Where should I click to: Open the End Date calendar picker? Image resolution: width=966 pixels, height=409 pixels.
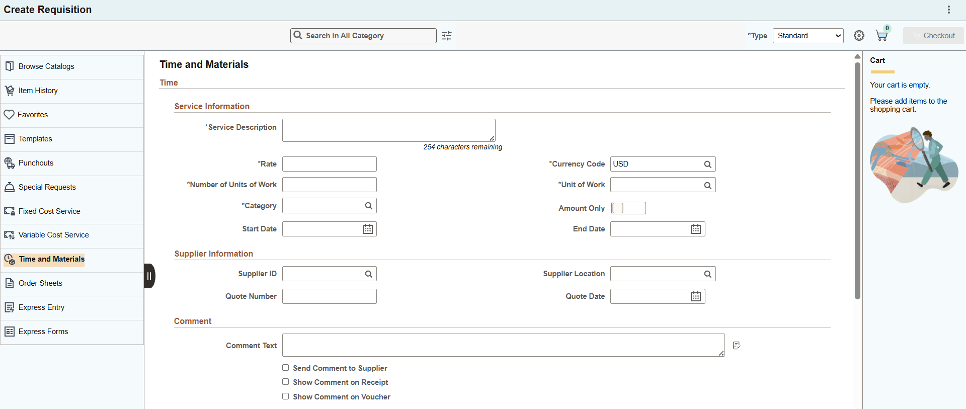point(696,229)
